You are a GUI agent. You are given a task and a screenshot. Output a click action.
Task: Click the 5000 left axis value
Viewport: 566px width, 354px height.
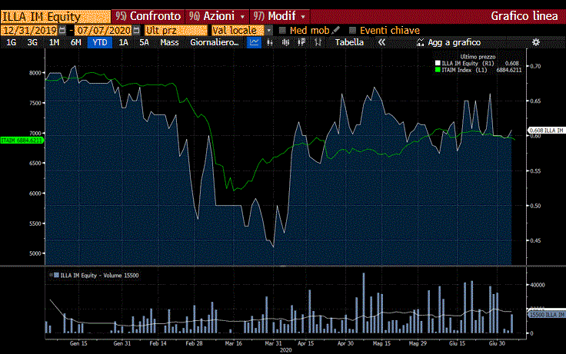click(x=35, y=253)
